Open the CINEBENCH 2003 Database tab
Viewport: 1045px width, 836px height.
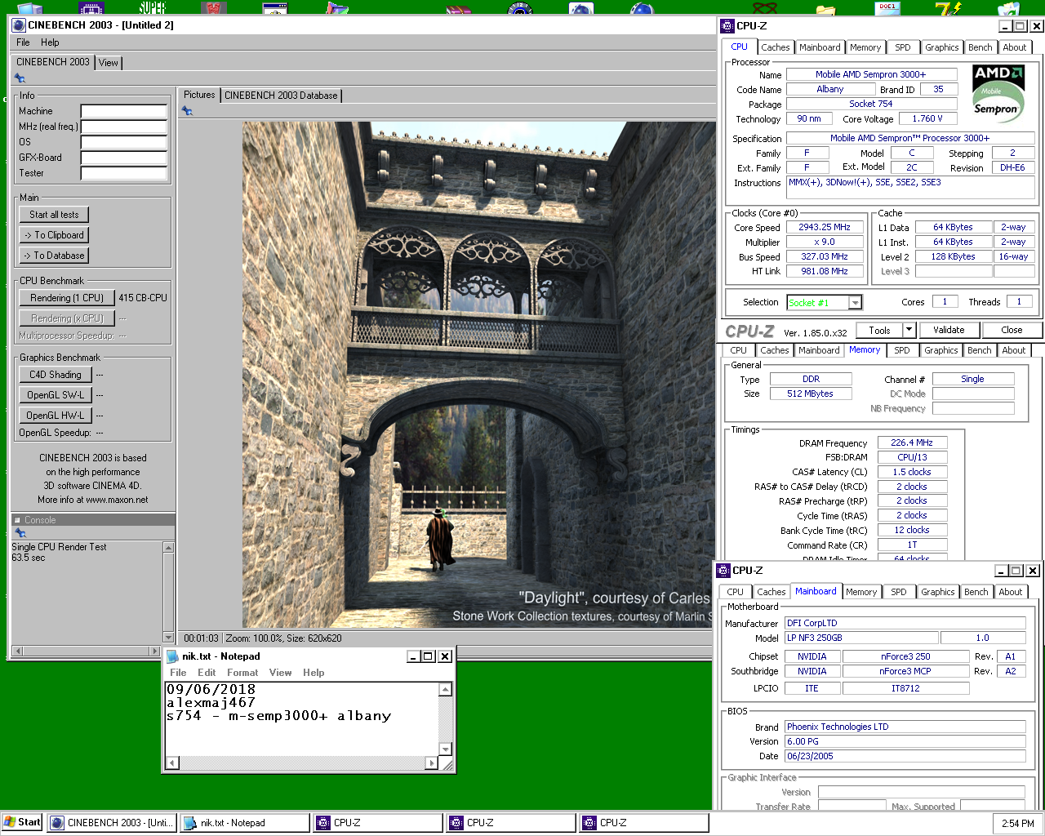[x=281, y=96]
